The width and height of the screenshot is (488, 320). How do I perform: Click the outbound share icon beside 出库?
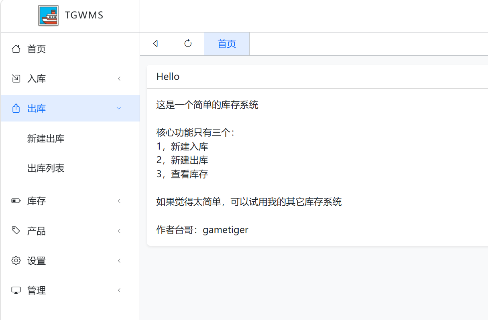pos(16,108)
